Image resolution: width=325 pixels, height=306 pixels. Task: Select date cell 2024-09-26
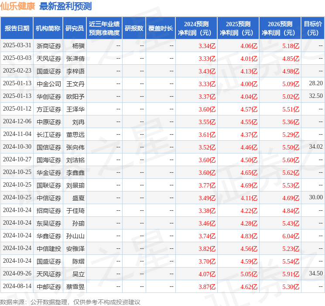17,273
